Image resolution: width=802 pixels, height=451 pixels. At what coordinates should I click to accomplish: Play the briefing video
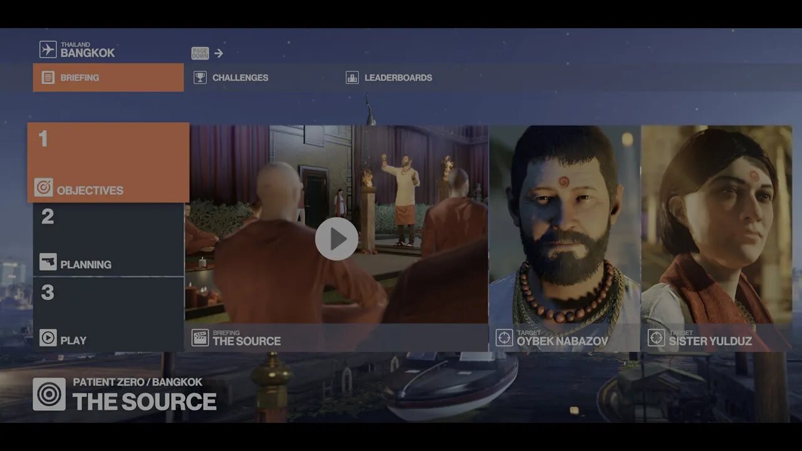tap(336, 239)
